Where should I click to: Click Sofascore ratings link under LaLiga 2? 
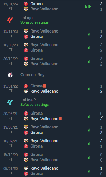pos(34,105)
